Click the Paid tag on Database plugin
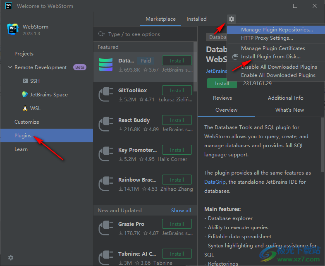The height and width of the screenshot is (266, 325). click(146, 60)
